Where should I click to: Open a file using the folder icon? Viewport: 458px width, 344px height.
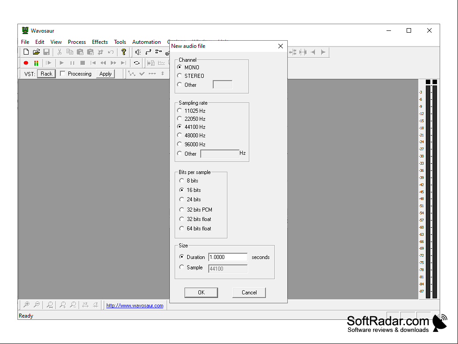click(36, 52)
